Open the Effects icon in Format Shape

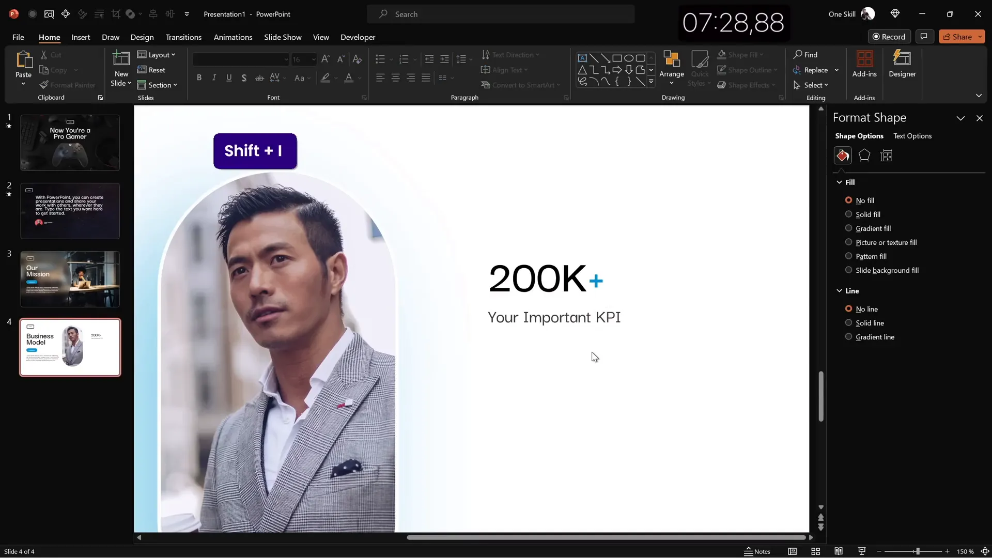pyautogui.click(x=864, y=156)
